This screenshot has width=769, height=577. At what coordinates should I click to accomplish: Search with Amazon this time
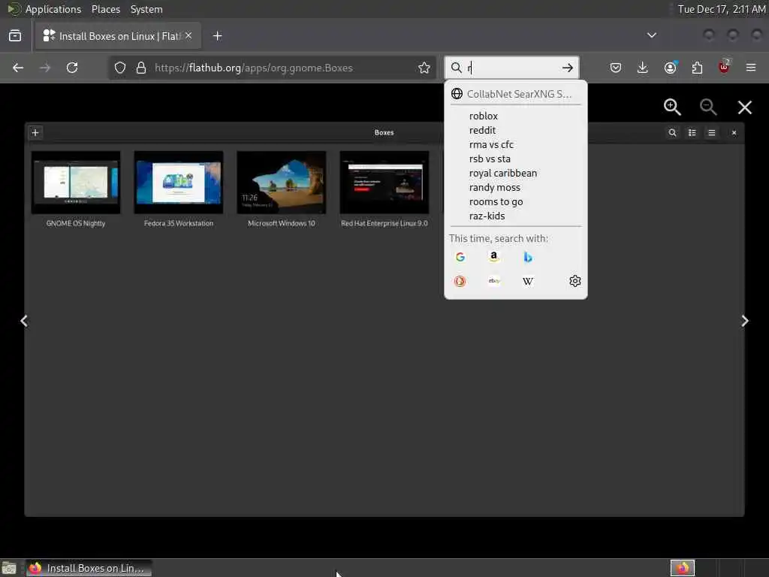[494, 257]
